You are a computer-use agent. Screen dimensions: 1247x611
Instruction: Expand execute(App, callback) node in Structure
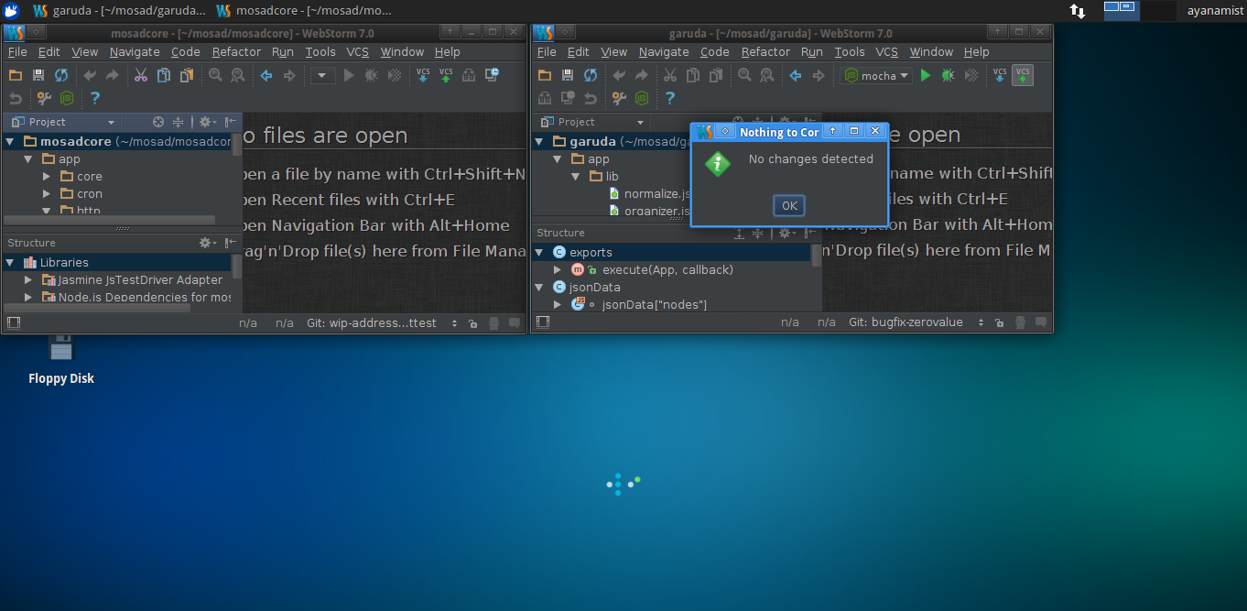[x=558, y=270]
